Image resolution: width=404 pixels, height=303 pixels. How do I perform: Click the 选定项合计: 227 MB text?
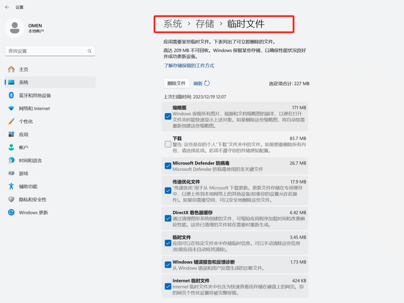click(289, 83)
